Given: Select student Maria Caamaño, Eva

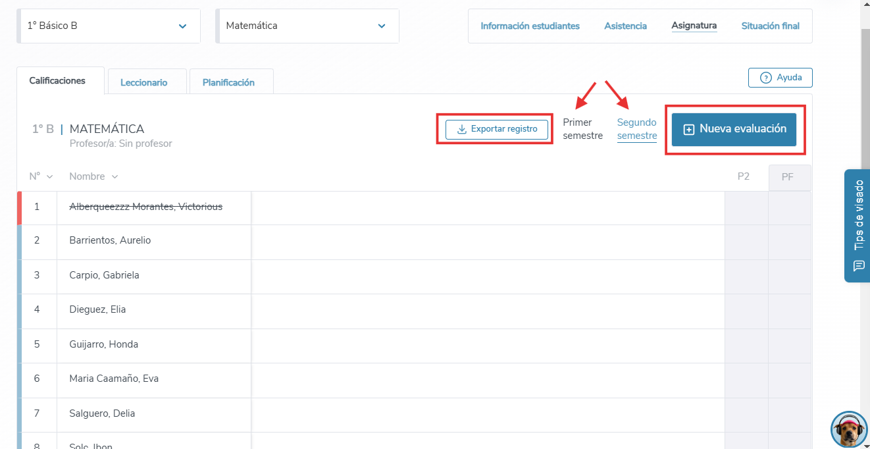Looking at the screenshot, I should tap(114, 379).
